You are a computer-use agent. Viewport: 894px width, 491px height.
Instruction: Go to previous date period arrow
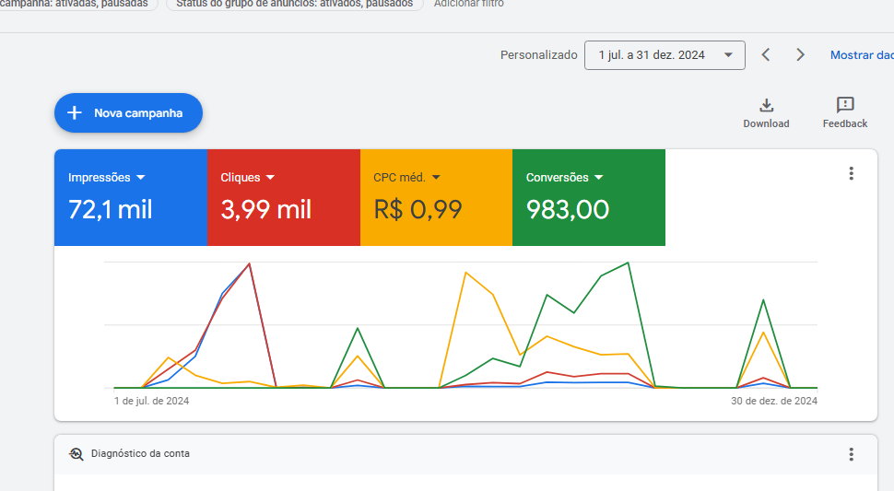point(765,55)
